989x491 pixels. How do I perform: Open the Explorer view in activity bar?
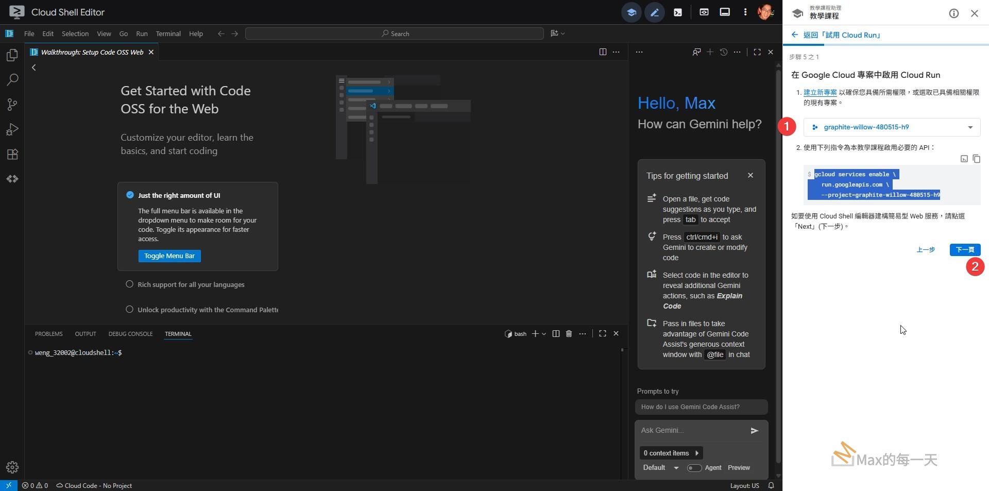[x=12, y=55]
